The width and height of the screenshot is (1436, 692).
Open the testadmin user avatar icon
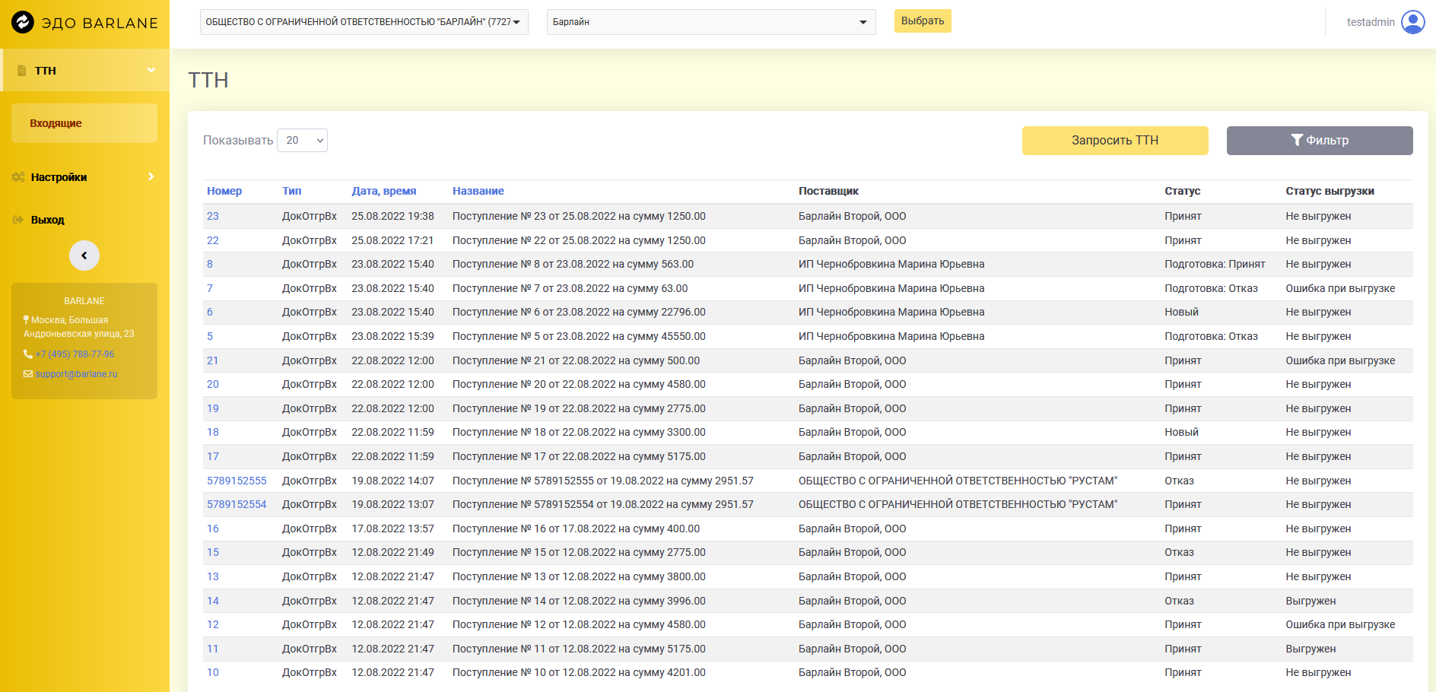[x=1413, y=22]
